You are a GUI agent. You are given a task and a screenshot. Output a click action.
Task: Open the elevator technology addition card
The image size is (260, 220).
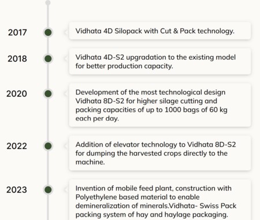[x=160, y=153]
